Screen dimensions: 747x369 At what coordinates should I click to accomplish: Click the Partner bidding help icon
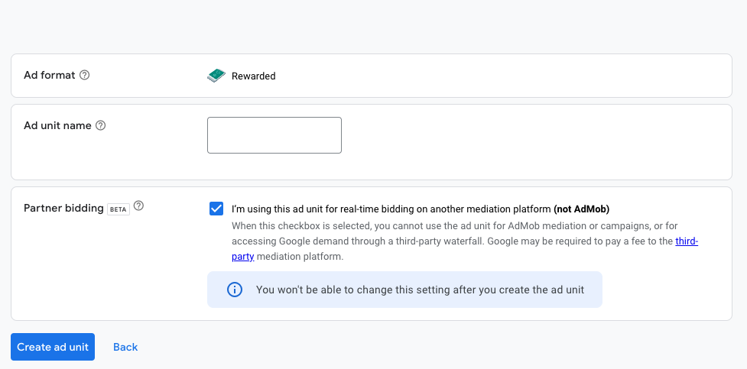tap(138, 206)
